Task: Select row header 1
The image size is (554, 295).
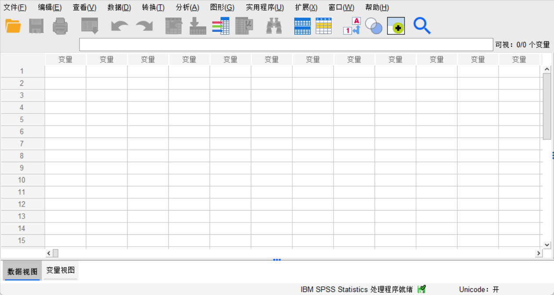Action: pos(22,71)
